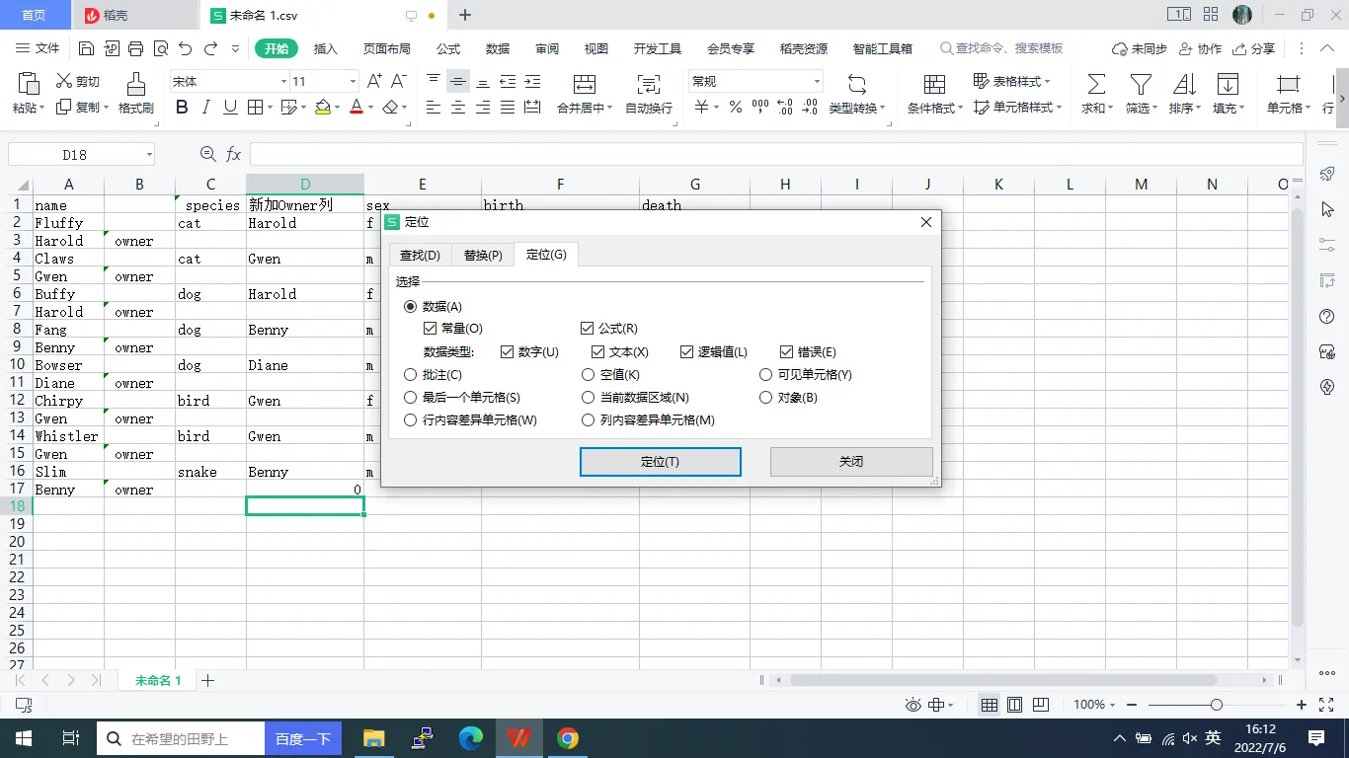This screenshot has width=1349, height=758.
Task: Undo the last action
Action: (186, 48)
